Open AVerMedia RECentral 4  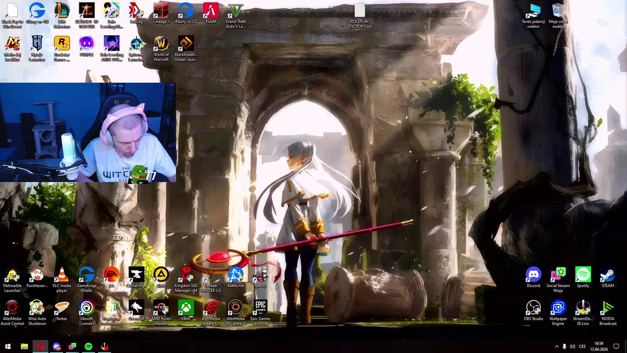236,313
